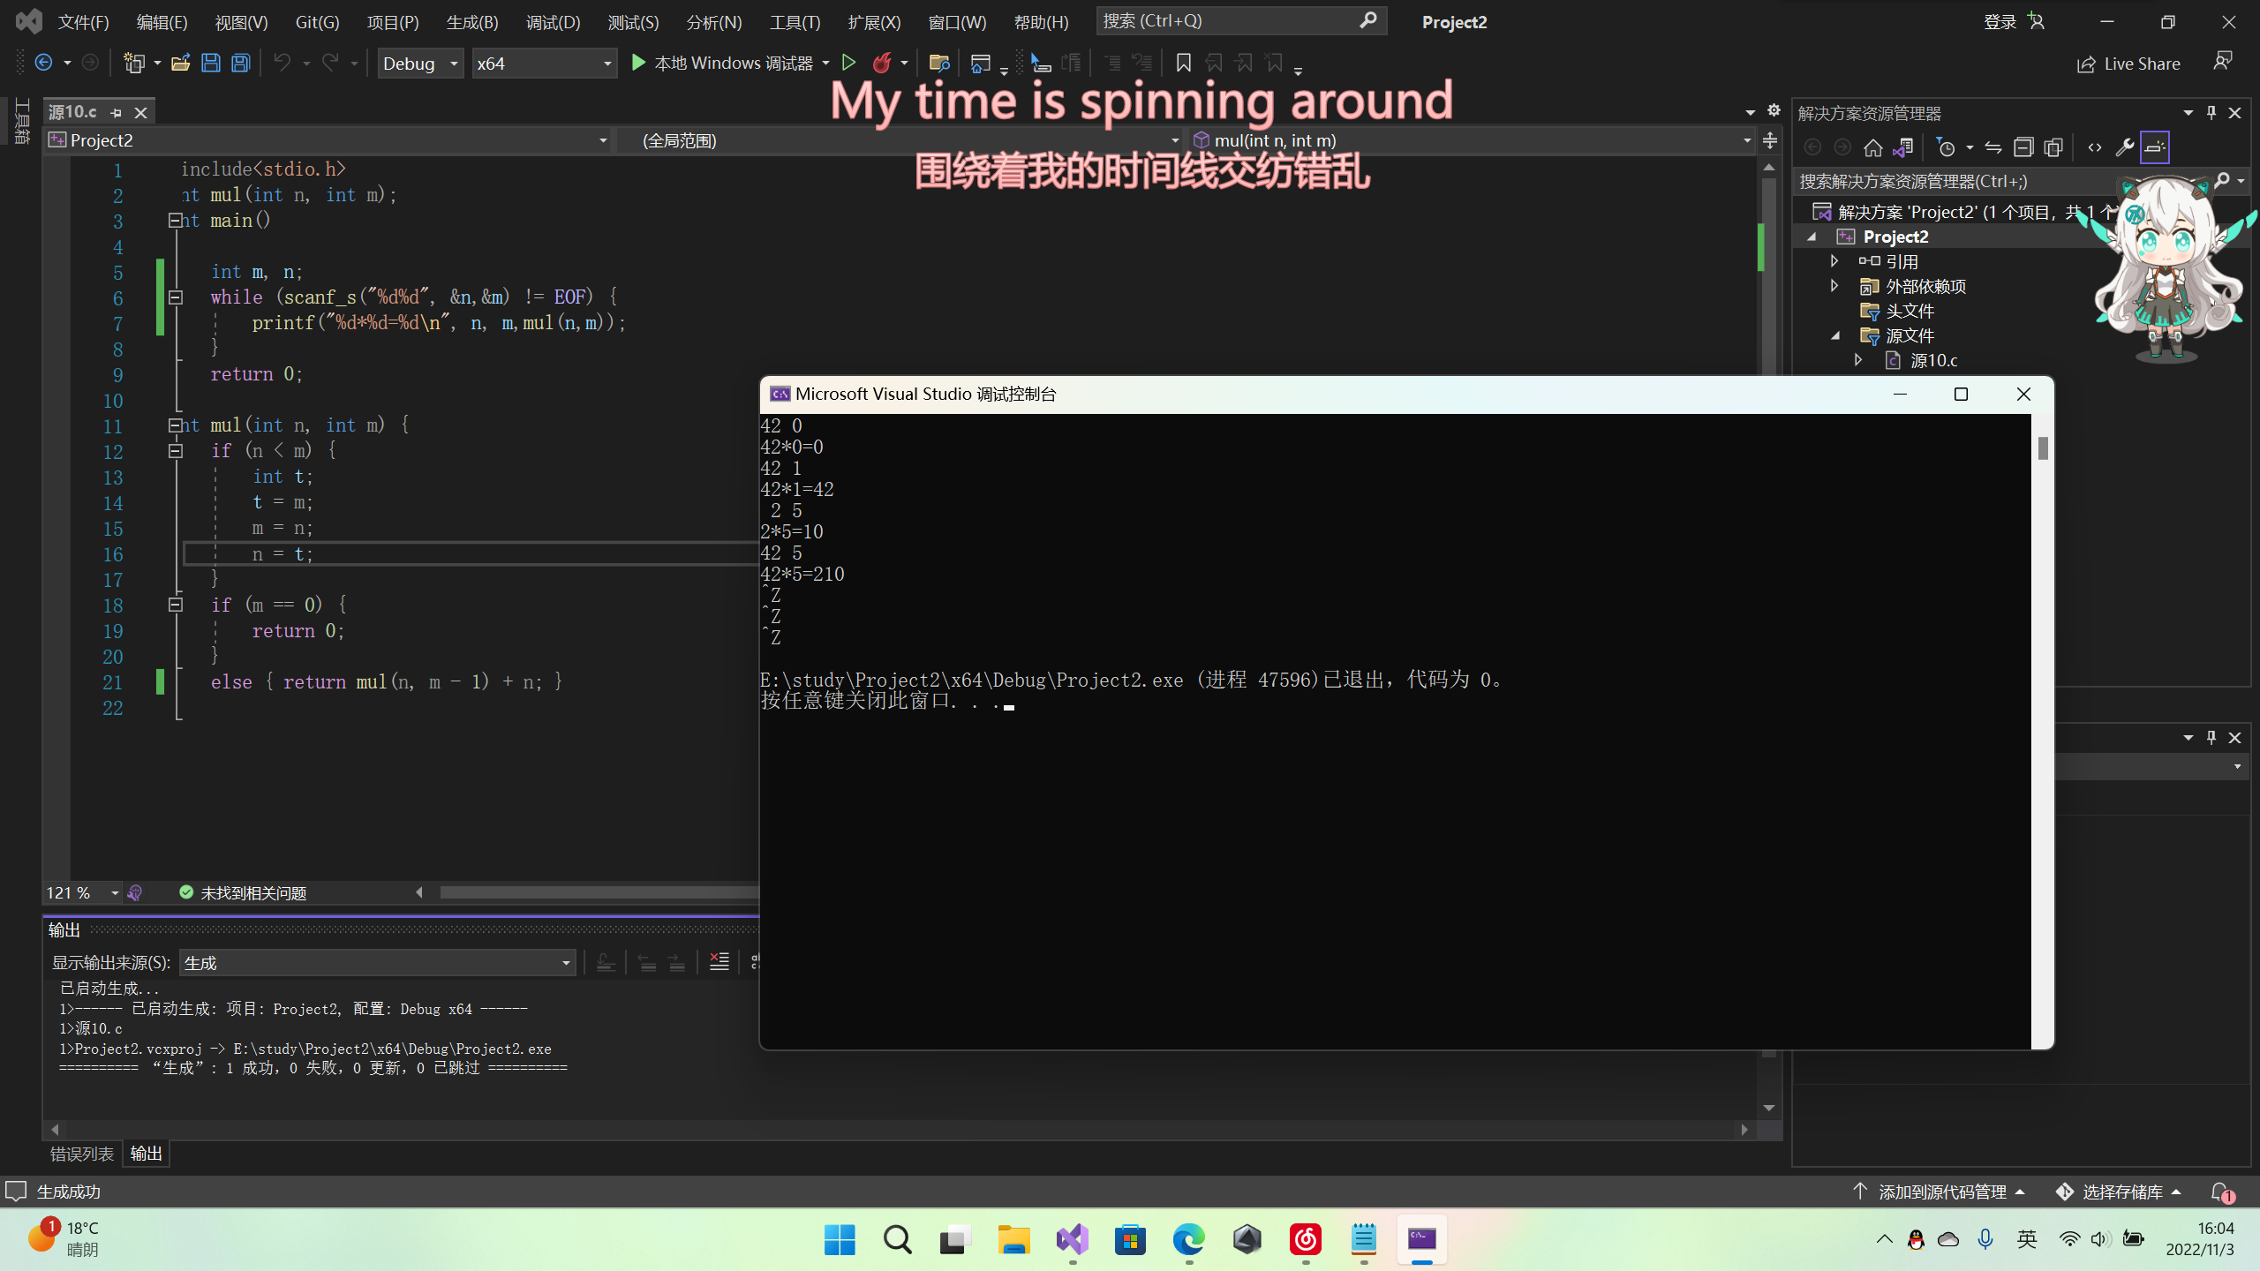Screen dimensions: 2260x1271
Task: Click the debug console vertical scrollbar thumb
Action: tap(2042, 448)
